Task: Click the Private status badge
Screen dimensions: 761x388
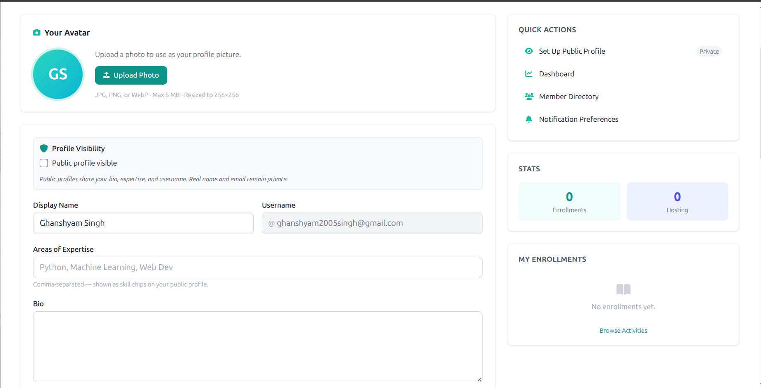Action: [x=709, y=52]
